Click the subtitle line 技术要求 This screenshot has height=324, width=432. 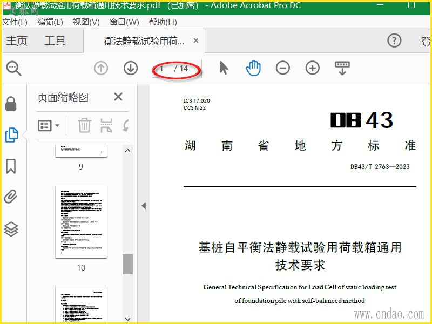[300, 265]
